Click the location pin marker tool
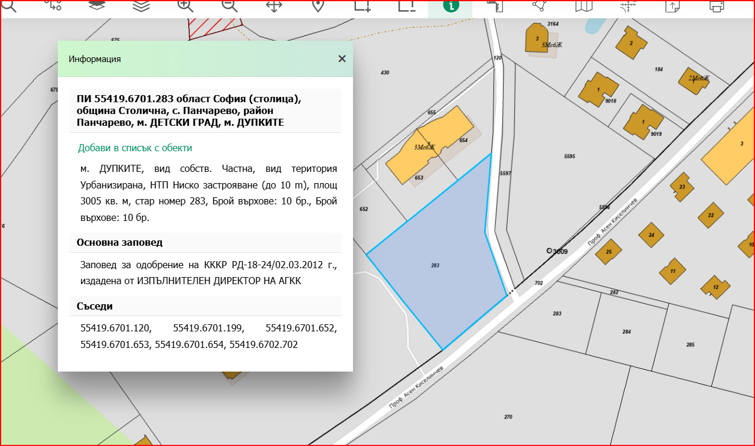The height and width of the screenshot is (446, 755). click(318, 6)
